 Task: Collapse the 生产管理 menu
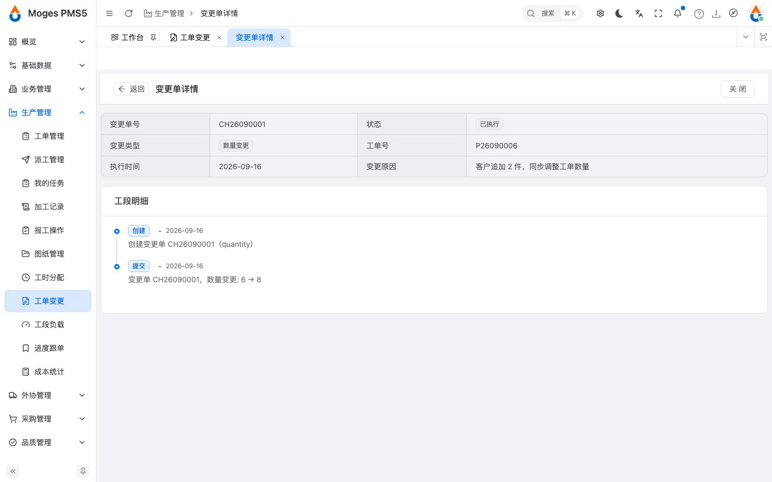48,112
